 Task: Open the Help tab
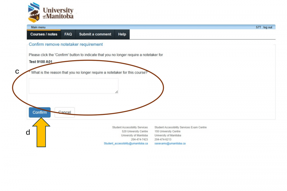pos(122,34)
